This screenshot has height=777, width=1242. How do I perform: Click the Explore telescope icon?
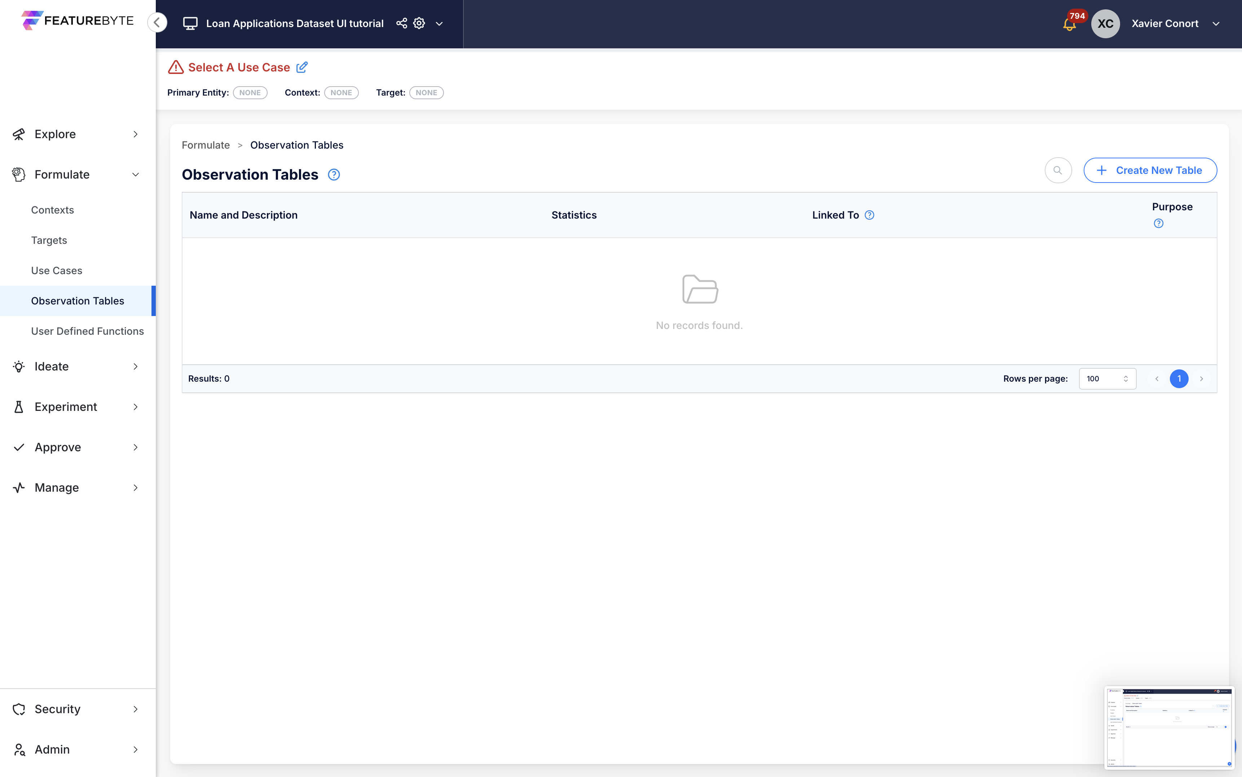(x=19, y=134)
